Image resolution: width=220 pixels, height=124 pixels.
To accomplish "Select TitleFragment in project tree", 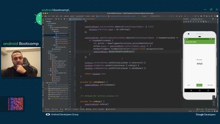I will [60, 47].
